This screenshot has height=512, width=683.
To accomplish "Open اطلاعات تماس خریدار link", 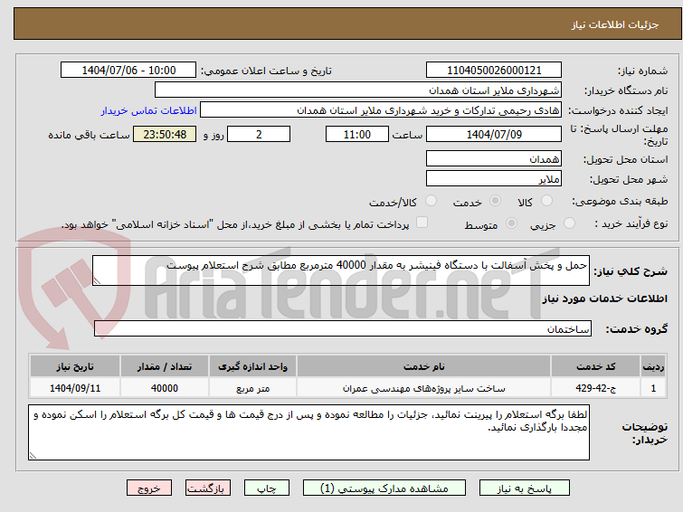I will point(149,110).
